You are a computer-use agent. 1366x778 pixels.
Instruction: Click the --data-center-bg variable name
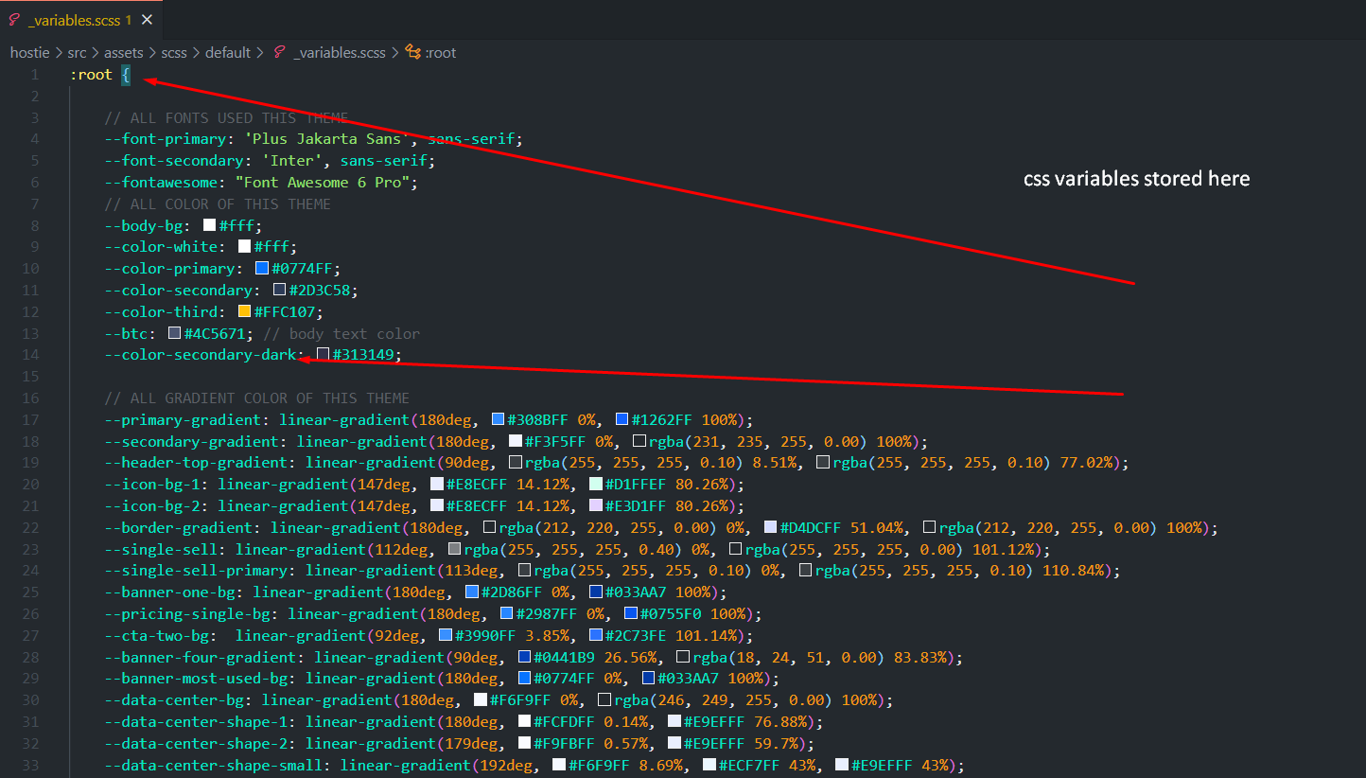(174, 700)
